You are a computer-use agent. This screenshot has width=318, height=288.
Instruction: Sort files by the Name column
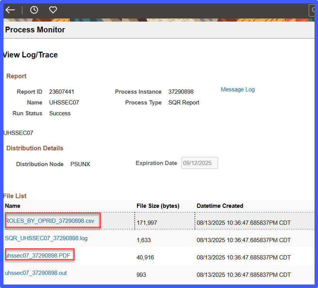12,206
